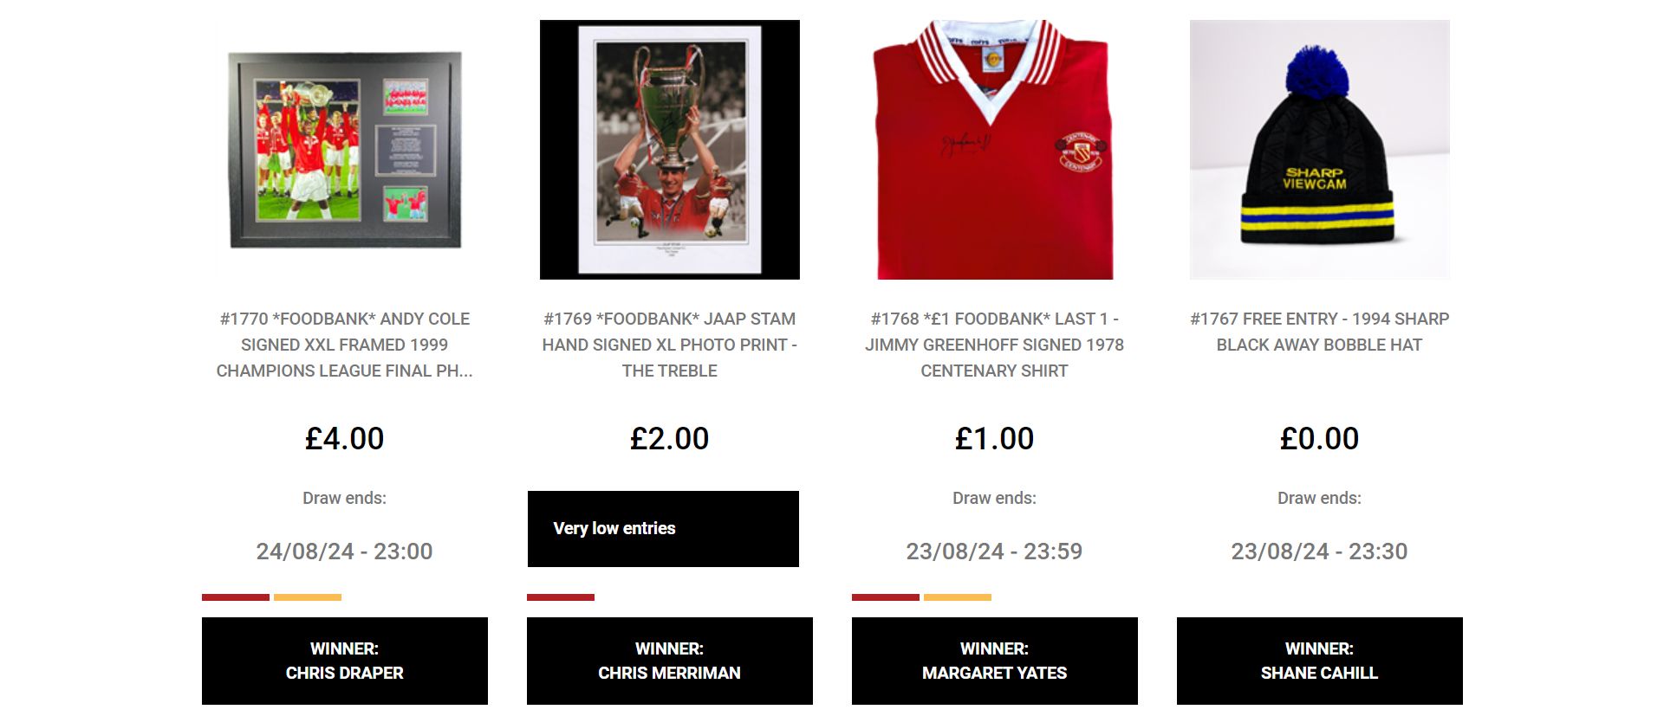The width and height of the screenshot is (1664, 716).
Task: View the red Jimmy Greenhoff signed shirt image
Action: point(995,150)
